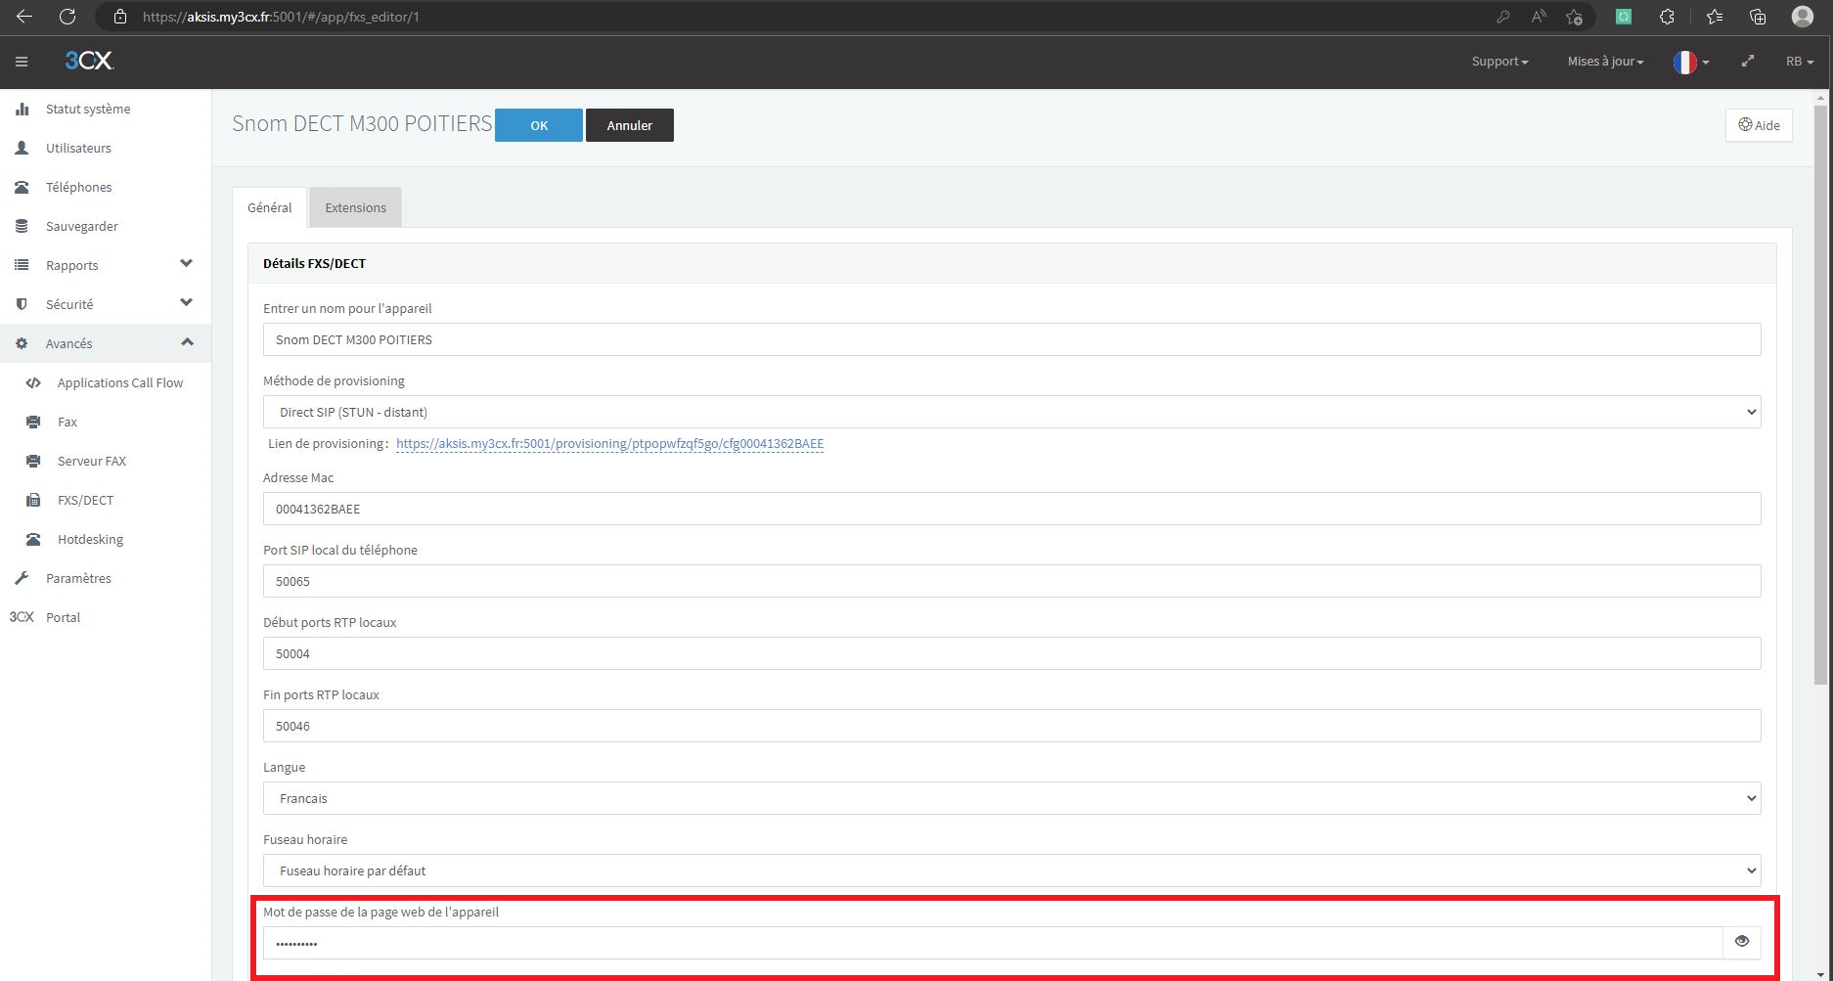Click the Début ports RTP locaux field

[1011, 653]
